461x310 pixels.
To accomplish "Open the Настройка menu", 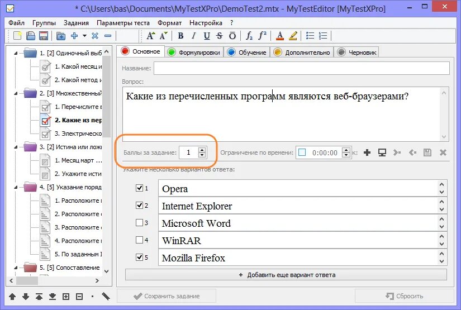I will [x=206, y=23].
